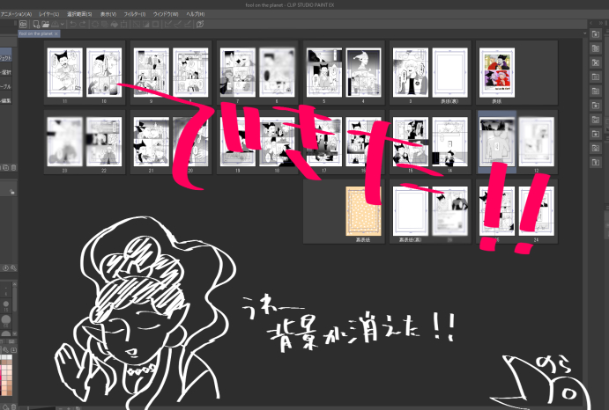Open the フィルター(I) menu
This screenshot has height=410, width=609.
tap(135, 14)
